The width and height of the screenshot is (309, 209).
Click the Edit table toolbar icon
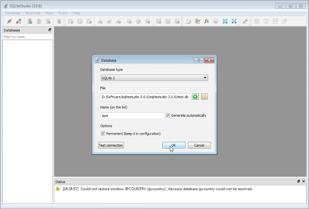[80, 21]
